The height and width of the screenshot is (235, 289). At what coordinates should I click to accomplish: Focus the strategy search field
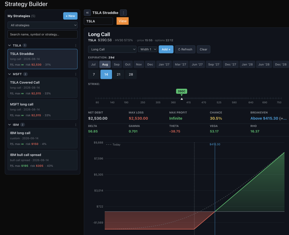(43, 35)
